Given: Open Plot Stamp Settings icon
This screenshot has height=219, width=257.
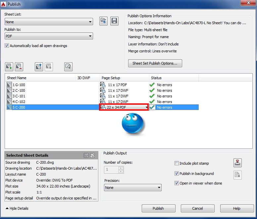Looking at the screenshot, I should tap(237, 163).
